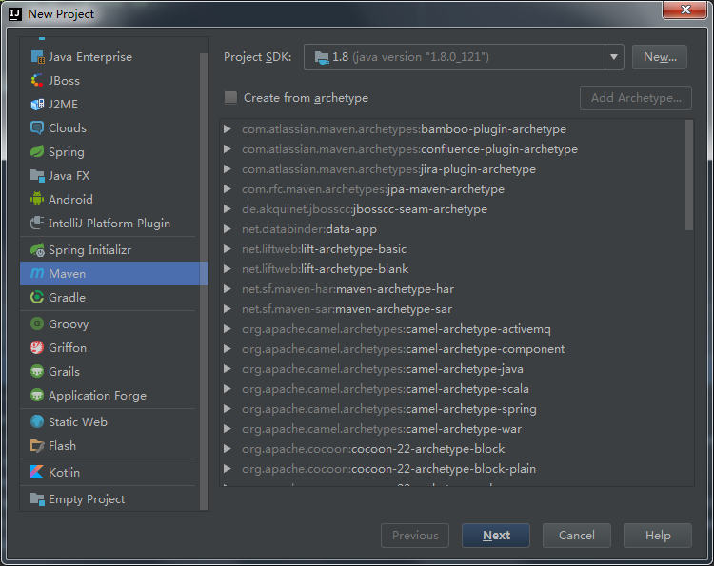Click the Maven m icon
The height and width of the screenshot is (566, 714).
(x=37, y=273)
